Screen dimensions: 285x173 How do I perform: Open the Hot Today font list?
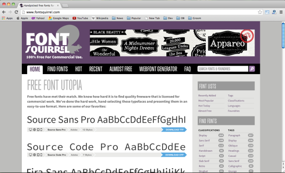(x=204, y=106)
